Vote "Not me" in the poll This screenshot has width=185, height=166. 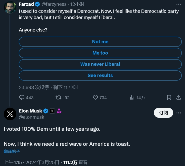click(100, 42)
